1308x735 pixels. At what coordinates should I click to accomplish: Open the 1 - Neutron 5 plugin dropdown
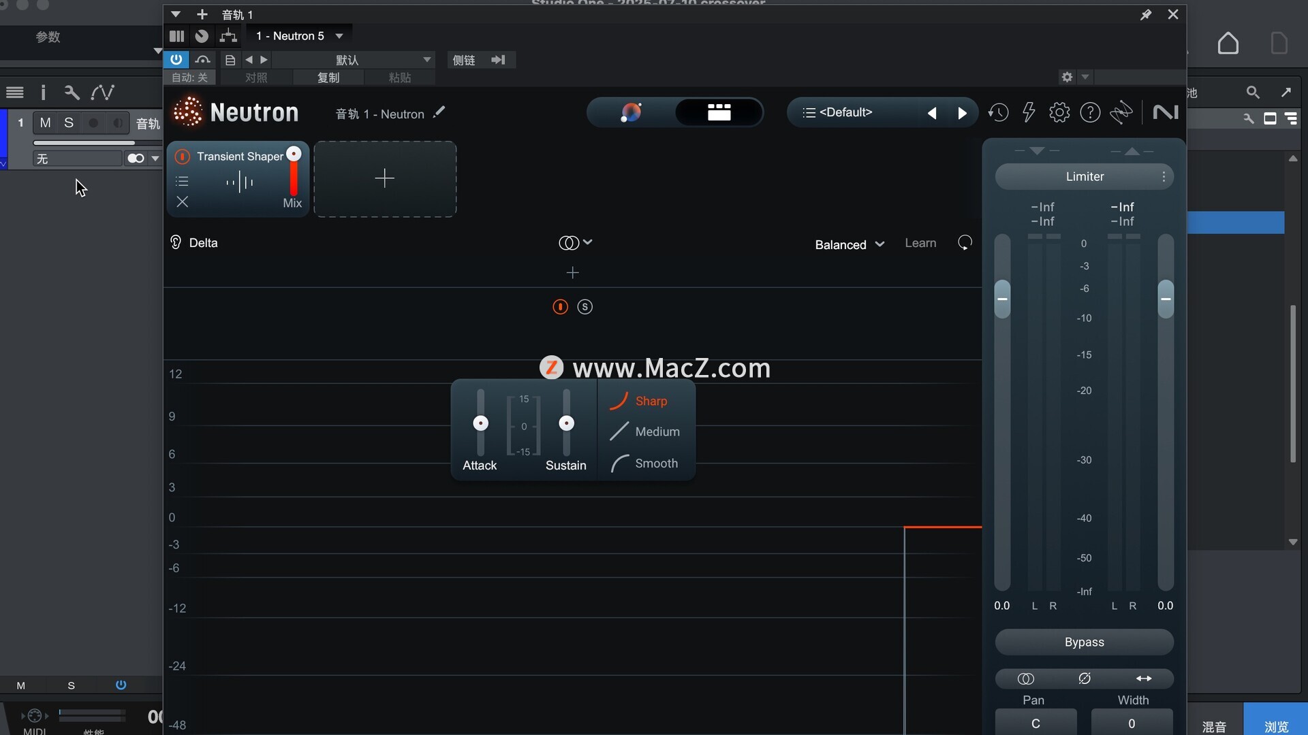pyautogui.click(x=300, y=36)
